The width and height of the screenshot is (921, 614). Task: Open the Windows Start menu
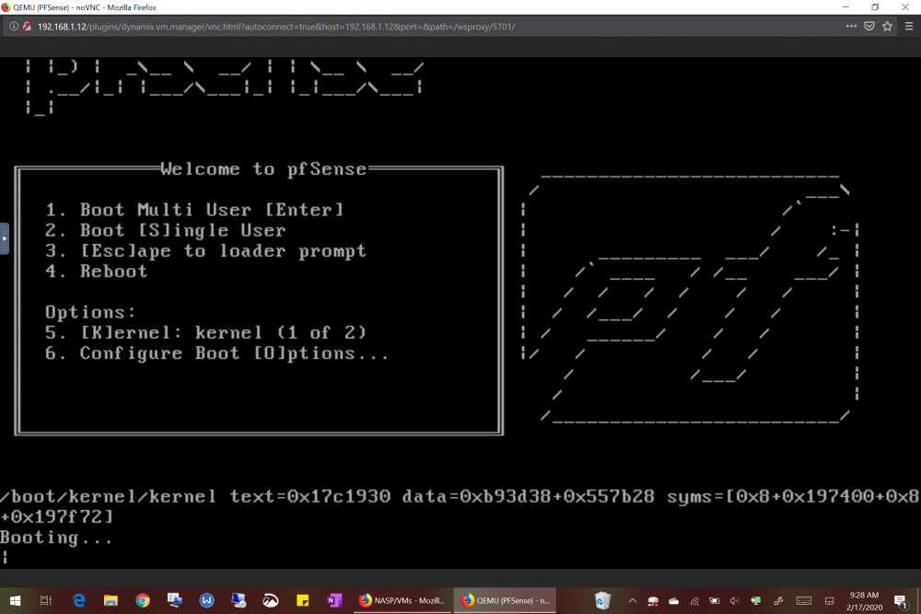[x=16, y=600]
